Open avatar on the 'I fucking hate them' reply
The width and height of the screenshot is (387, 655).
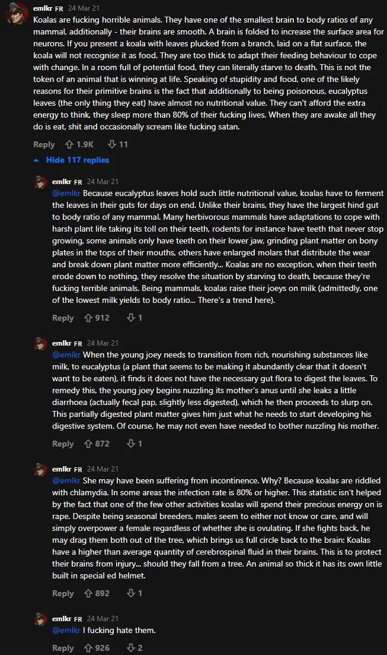(41, 619)
